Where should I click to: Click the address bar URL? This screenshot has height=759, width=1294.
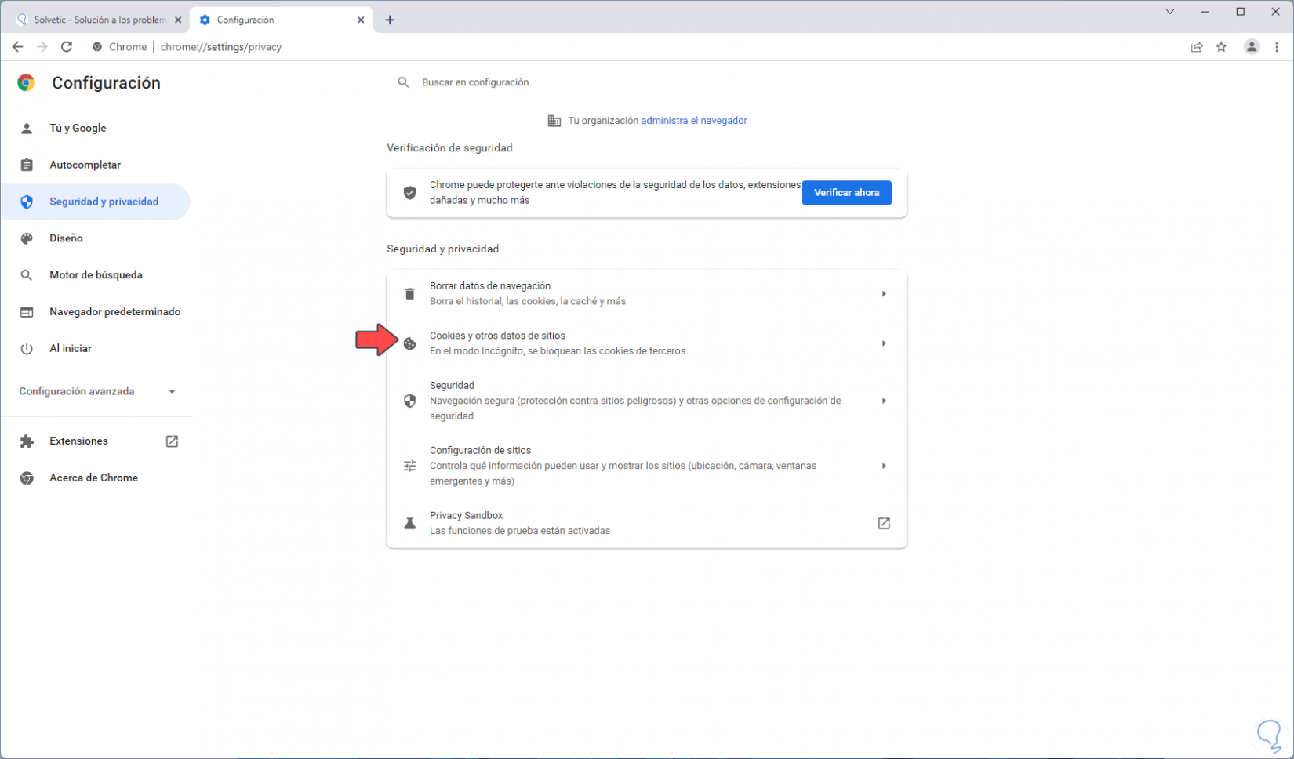point(221,47)
